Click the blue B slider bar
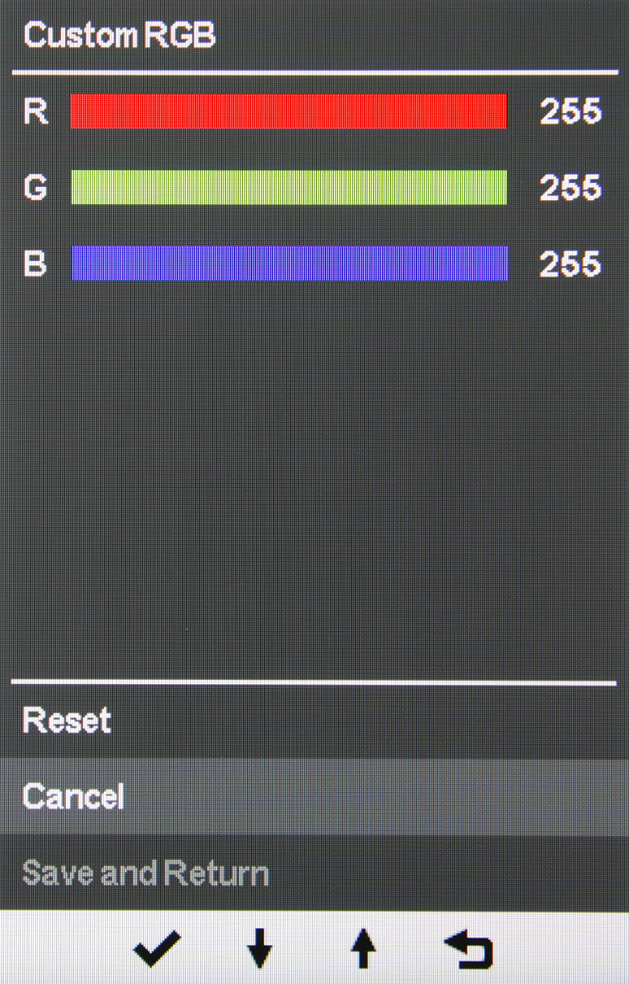Image resolution: width=629 pixels, height=984 pixels. [288, 263]
